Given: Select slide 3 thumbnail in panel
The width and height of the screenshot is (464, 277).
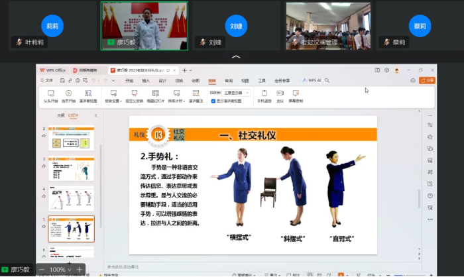Looking at the screenshot, I should (72, 168).
